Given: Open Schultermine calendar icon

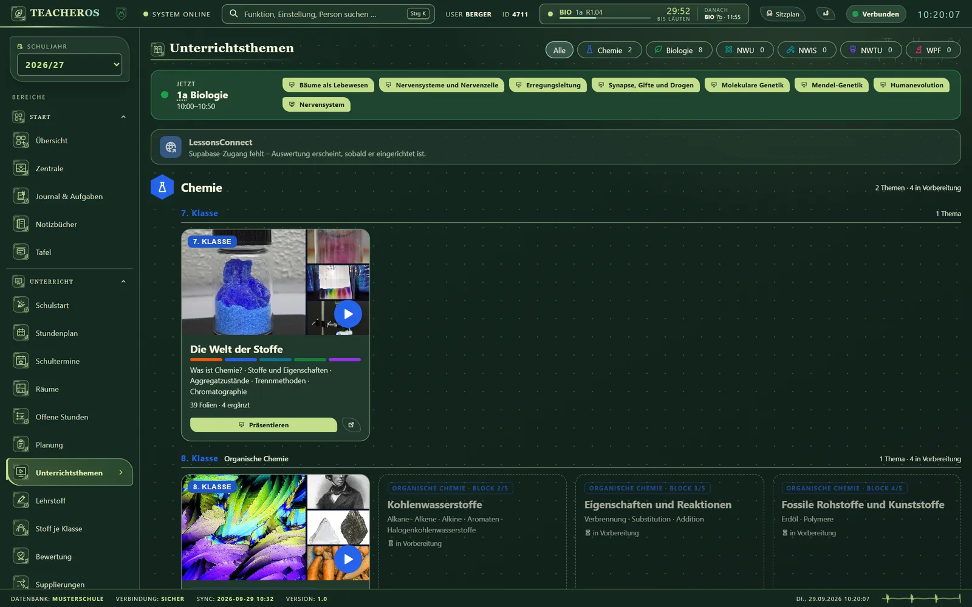Looking at the screenshot, I should (x=21, y=361).
